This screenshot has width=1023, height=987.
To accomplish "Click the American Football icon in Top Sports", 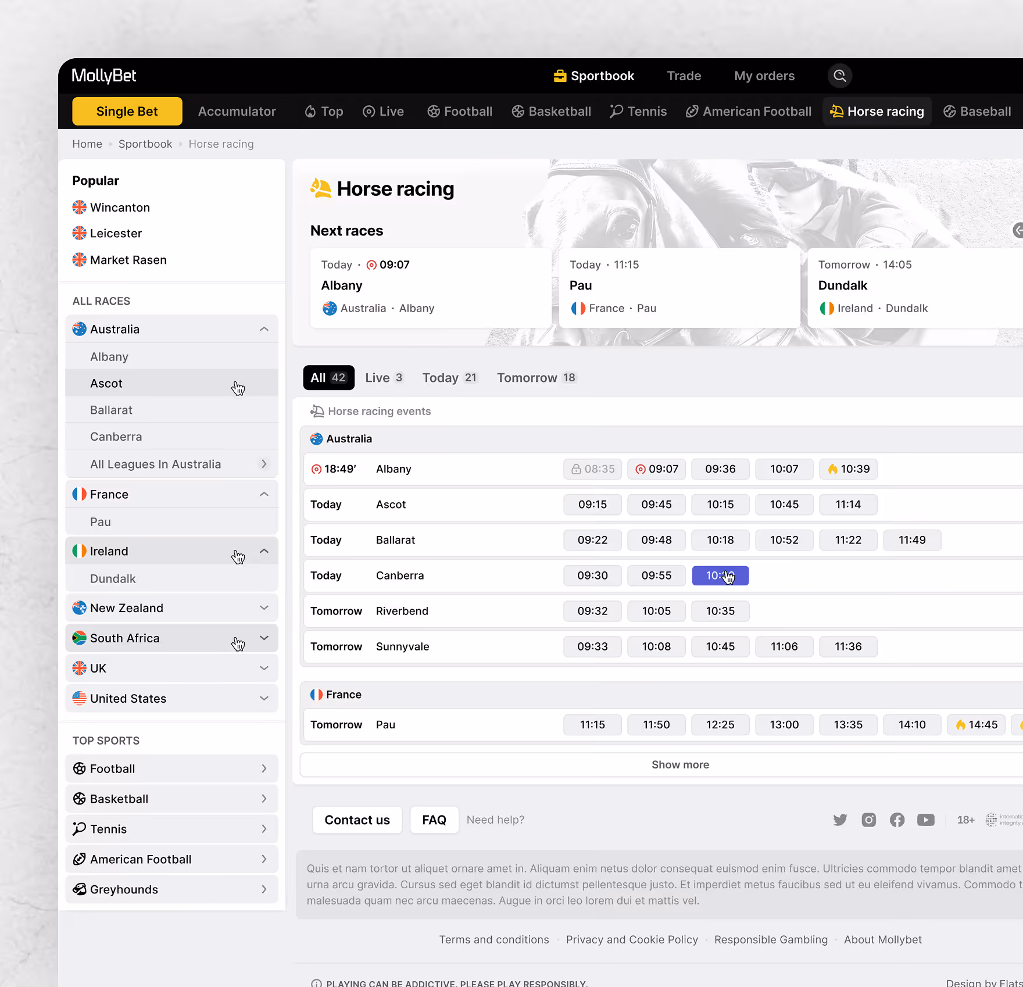I will click(x=80, y=859).
